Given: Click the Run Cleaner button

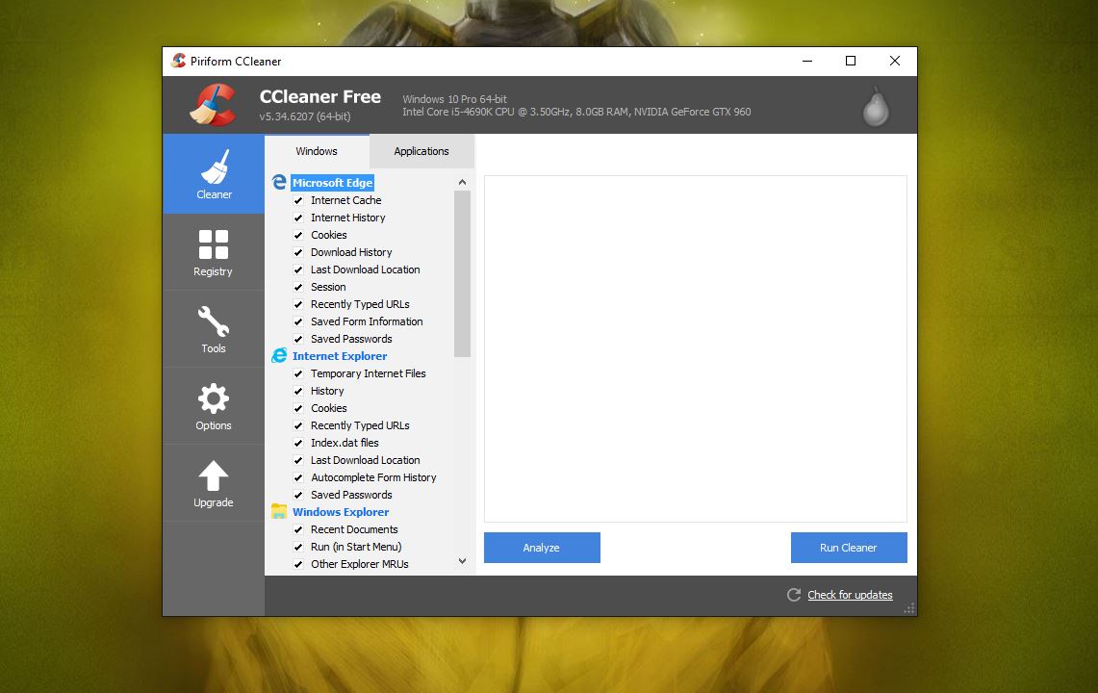Looking at the screenshot, I should coord(849,548).
